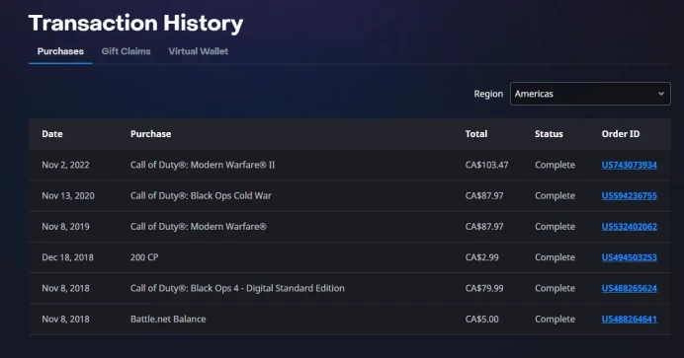Select the Nov 13, 2020 date cell
This screenshot has width=684, height=358.
[68, 195]
